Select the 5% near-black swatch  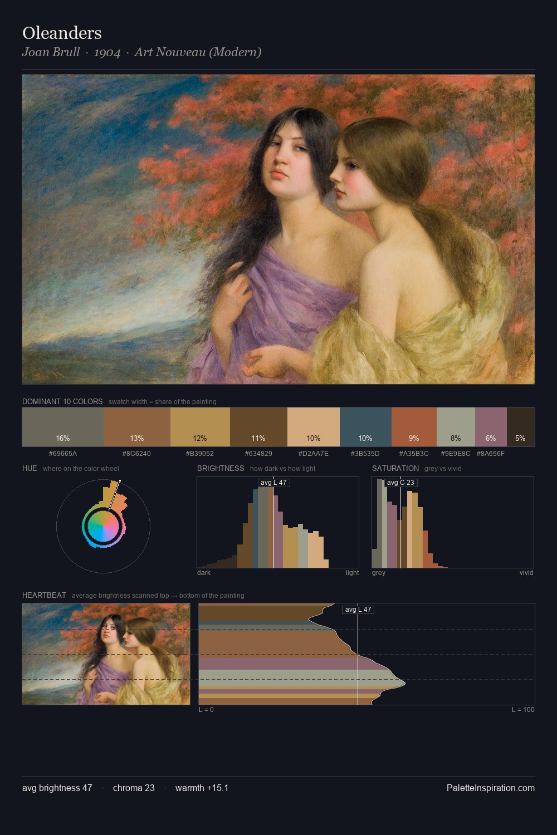pyautogui.click(x=521, y=427)
